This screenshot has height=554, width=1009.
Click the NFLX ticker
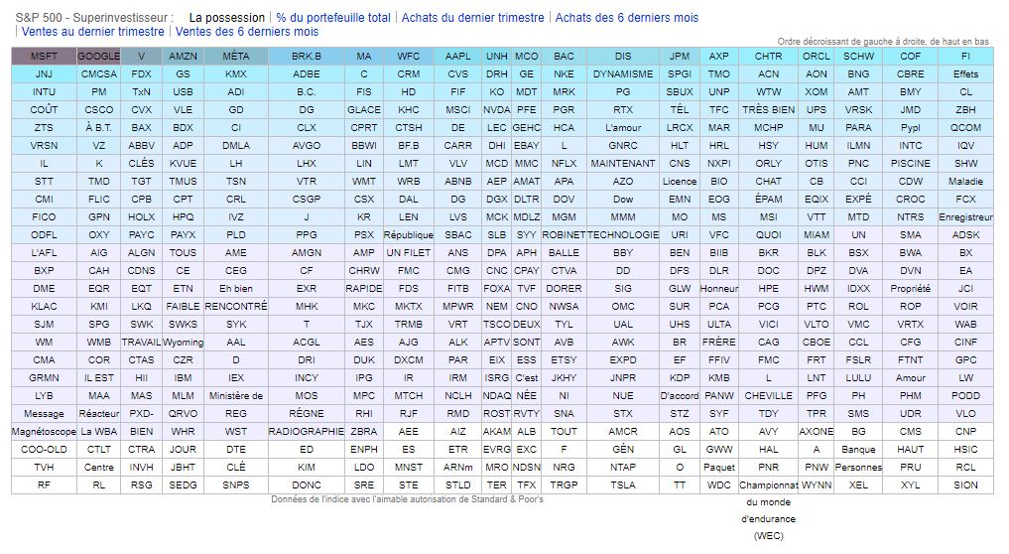coord(564,164)
